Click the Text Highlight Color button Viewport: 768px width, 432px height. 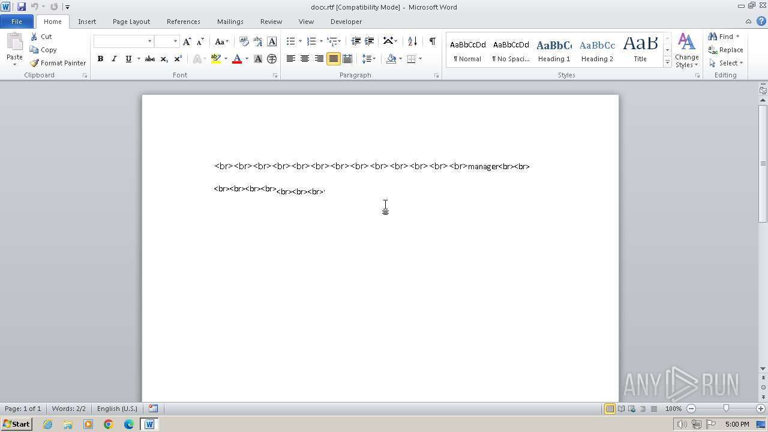tap(216, 59)
